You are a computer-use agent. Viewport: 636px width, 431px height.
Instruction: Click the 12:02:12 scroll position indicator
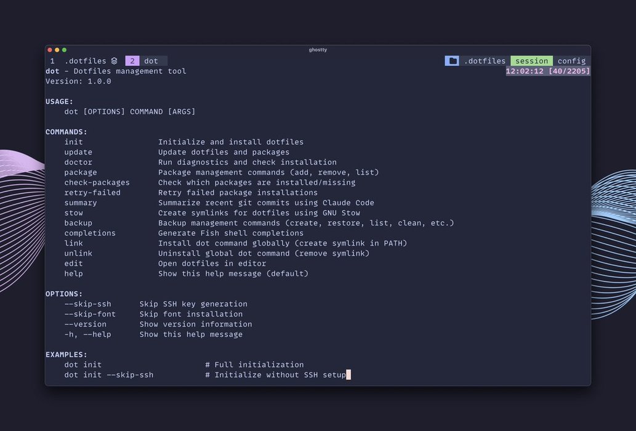547,71
